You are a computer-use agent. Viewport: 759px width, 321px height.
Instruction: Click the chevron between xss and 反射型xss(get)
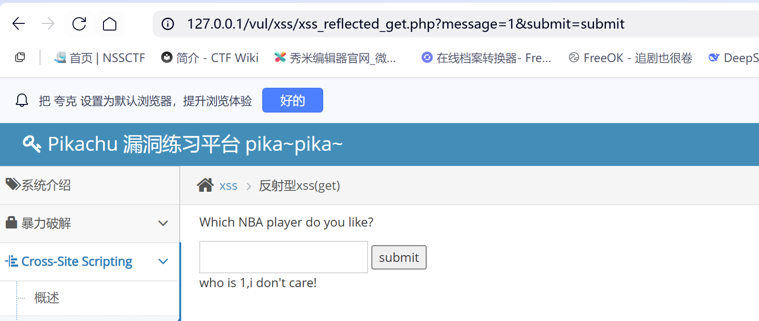pos(248,186)
